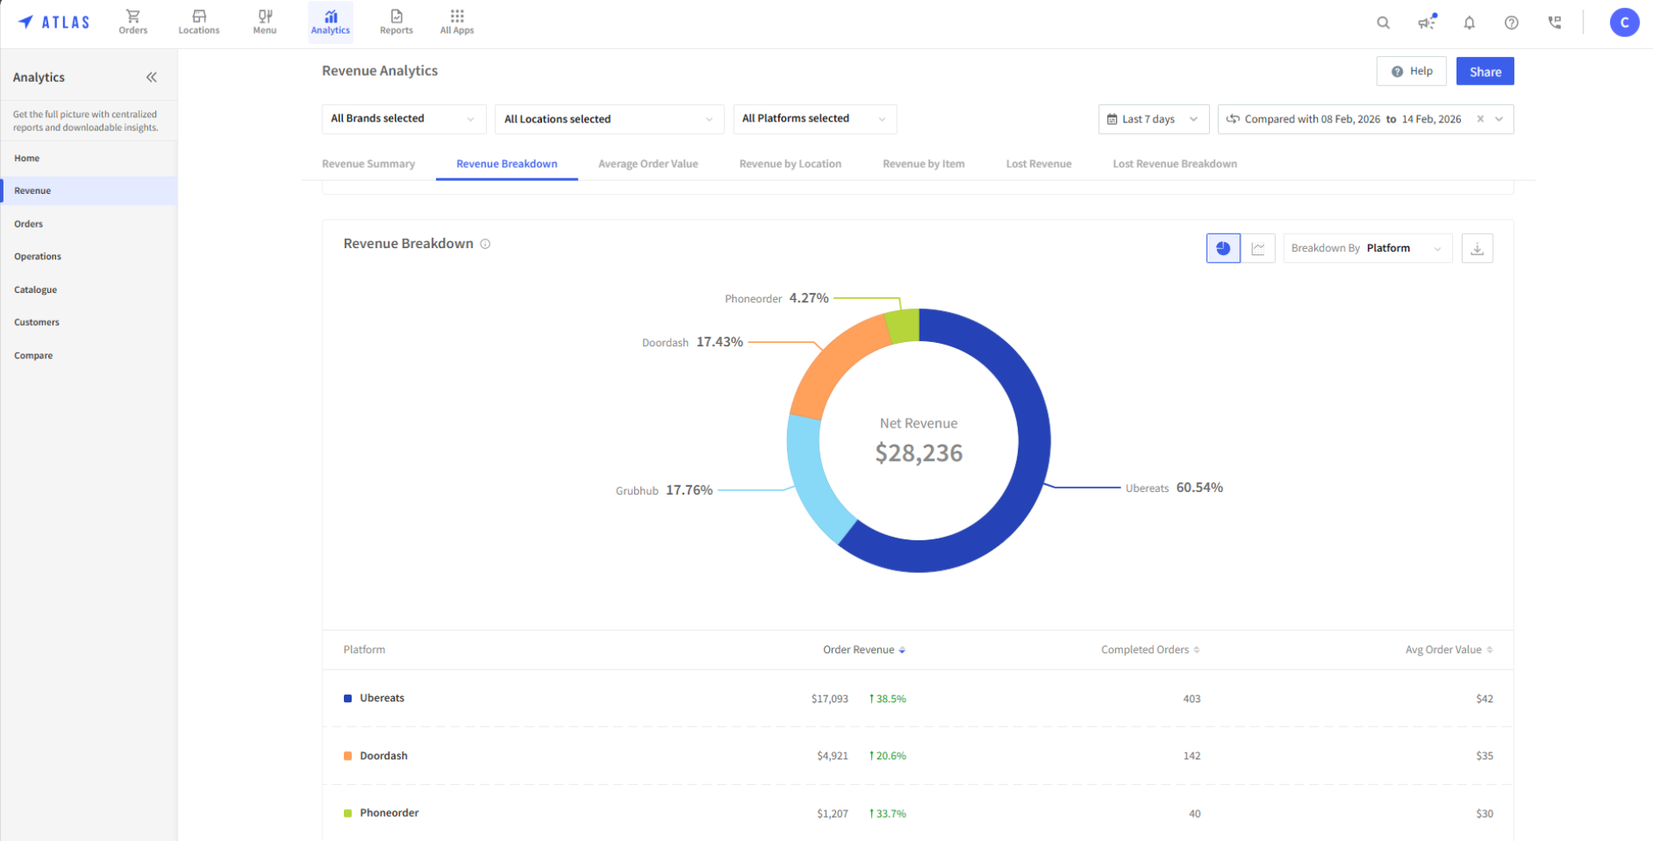Click the $4,921 Doordash revenue cell
Screen dimensions: 1653x841
point(833,756)
